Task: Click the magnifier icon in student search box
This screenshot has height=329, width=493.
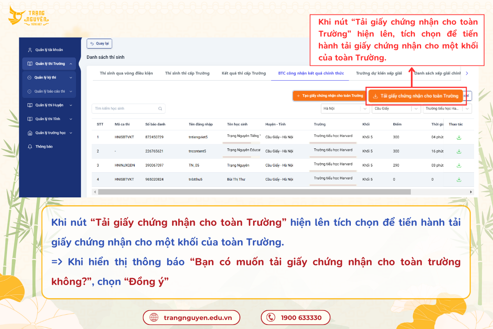Action: click(x=160, y=109)
